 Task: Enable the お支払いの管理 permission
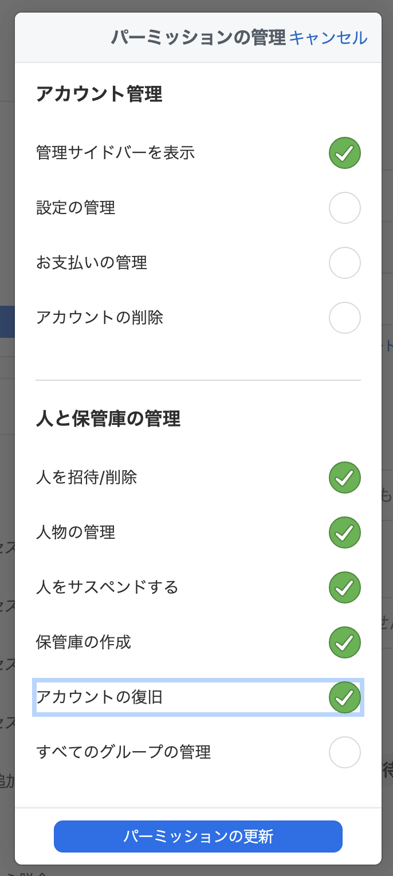tap(344, 263)
